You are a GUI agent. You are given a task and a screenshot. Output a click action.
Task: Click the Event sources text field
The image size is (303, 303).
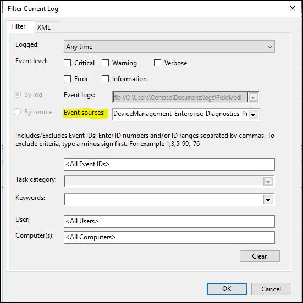pos(180,114)
